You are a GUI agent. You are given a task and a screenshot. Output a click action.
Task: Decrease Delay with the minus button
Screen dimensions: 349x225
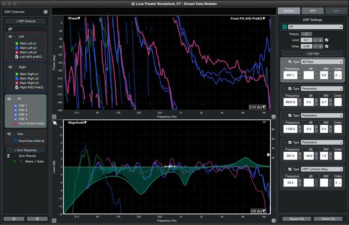(316, 46)
